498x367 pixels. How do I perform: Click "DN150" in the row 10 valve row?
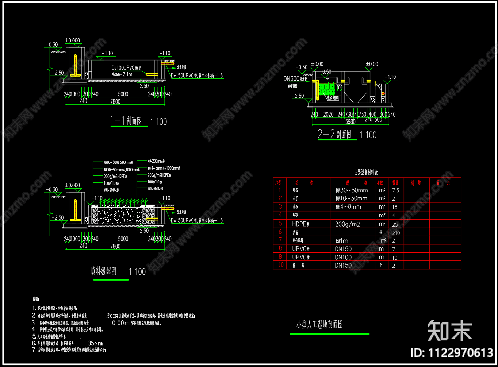pyautogui.click(x=343, y=266)
